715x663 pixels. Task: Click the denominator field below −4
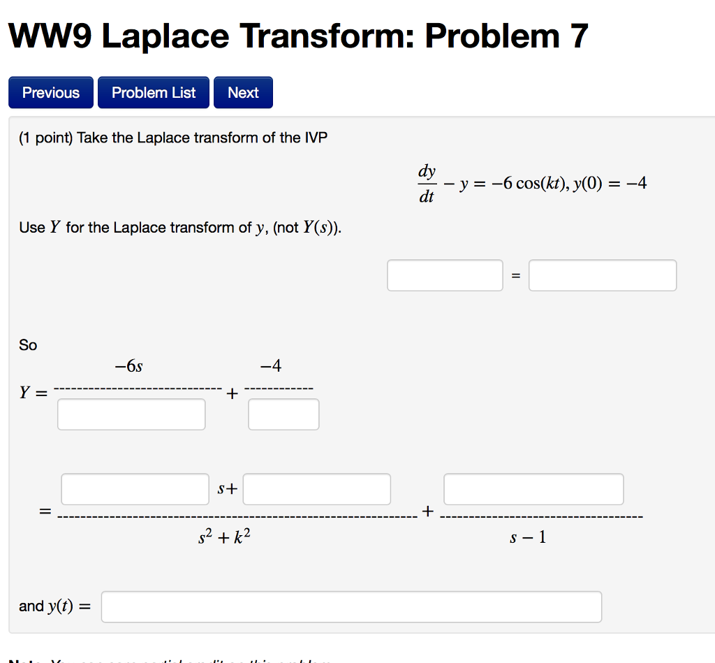[x=283, y=414]
